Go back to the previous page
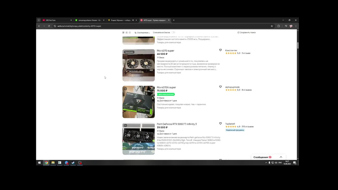338x190 pixels. (39, 26)
